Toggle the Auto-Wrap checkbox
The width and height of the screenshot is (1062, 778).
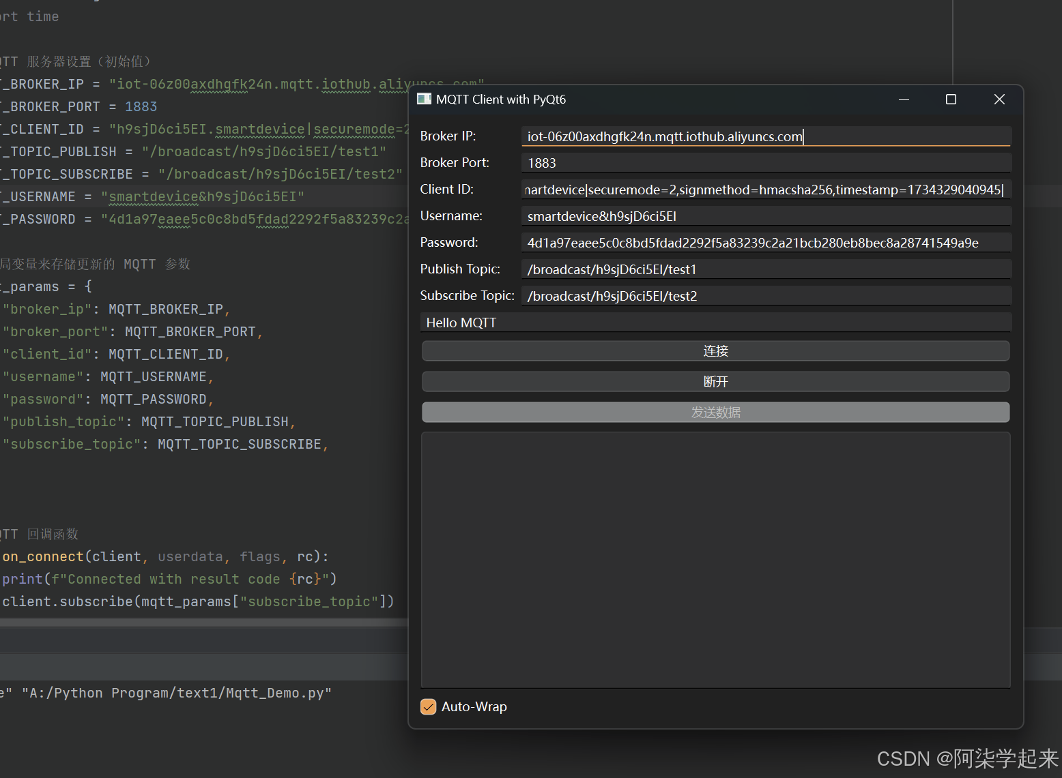[428, 706]
